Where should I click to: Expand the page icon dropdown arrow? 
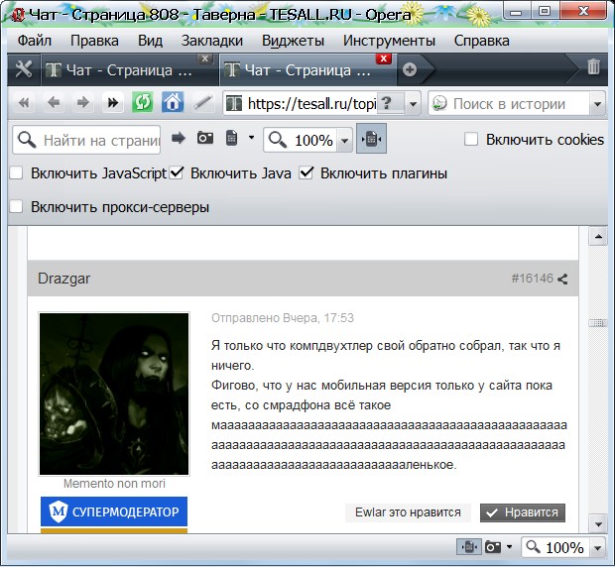pos(251,138)
